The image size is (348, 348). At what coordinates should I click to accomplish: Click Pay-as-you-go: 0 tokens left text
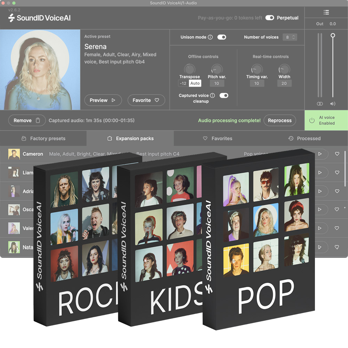coord(230,18)
